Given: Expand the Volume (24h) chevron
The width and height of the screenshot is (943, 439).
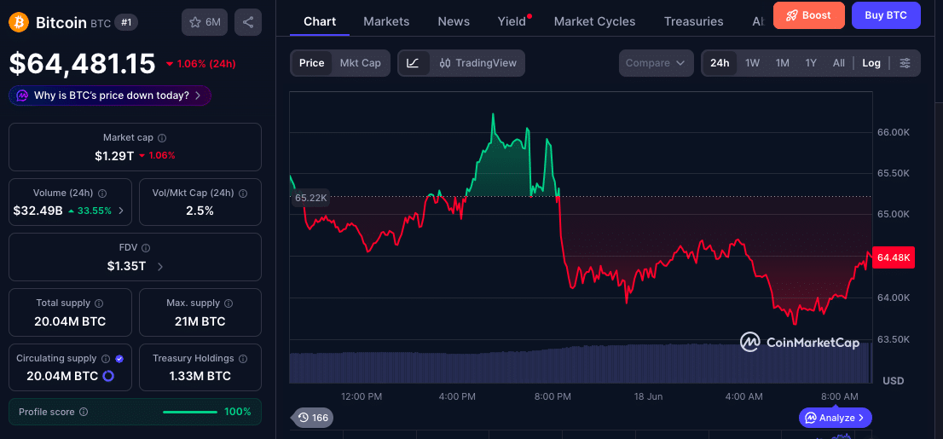Looking at the screenshot, I should point(121,211).
